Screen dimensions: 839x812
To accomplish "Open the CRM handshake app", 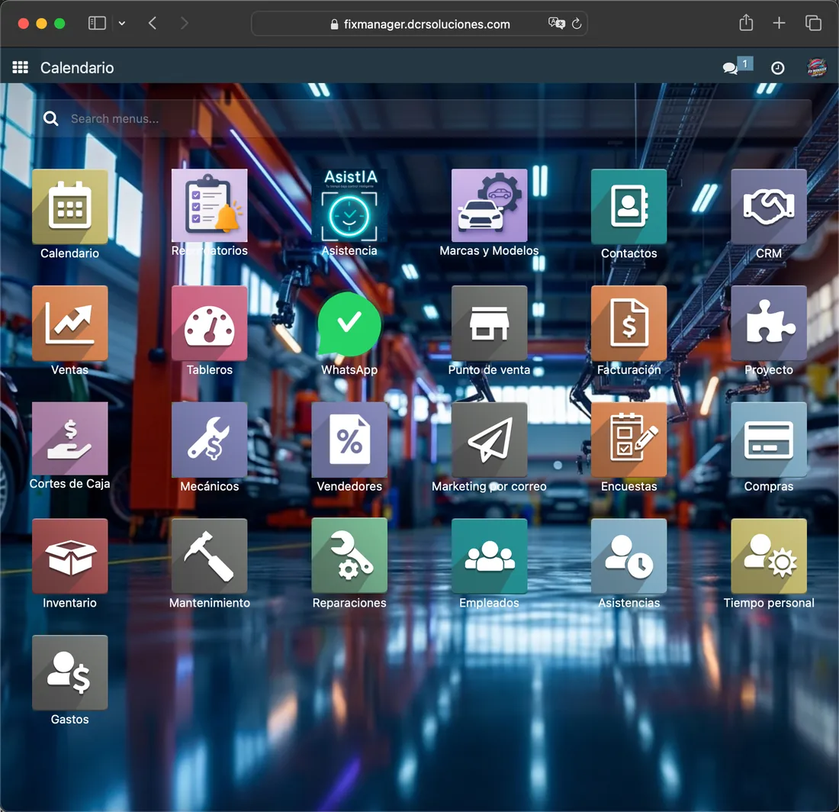I will 769,207.
